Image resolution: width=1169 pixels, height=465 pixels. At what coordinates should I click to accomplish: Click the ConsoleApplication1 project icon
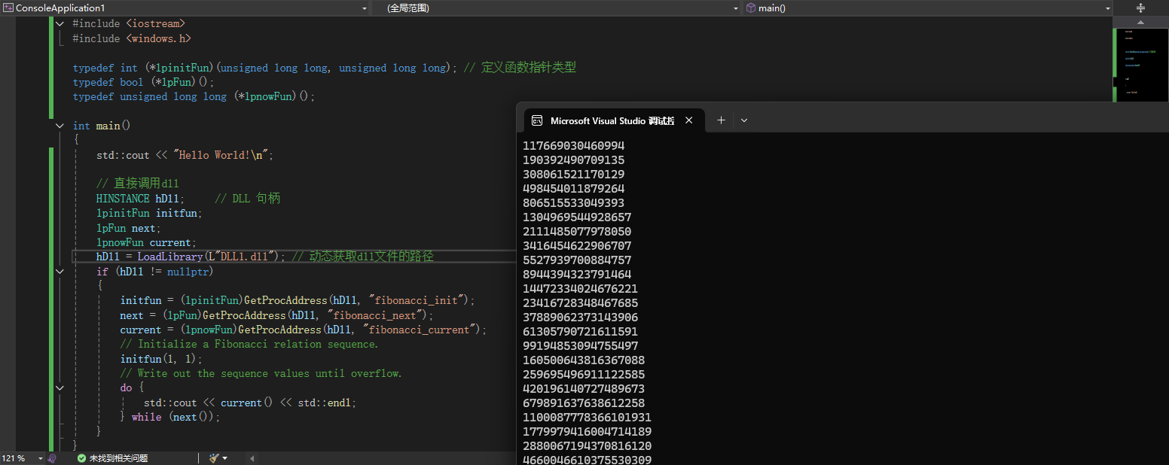click(8, 8)
